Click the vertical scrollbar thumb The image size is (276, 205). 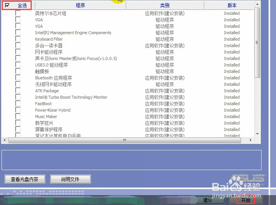pos(257,43)
